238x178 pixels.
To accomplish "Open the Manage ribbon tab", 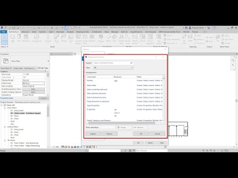I will click(115, 32).
